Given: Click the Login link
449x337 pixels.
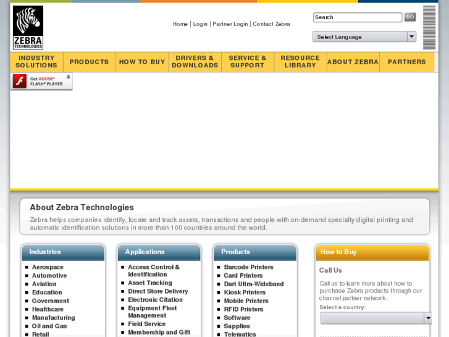Looking at the screenshot, I should tap(200, 24).
